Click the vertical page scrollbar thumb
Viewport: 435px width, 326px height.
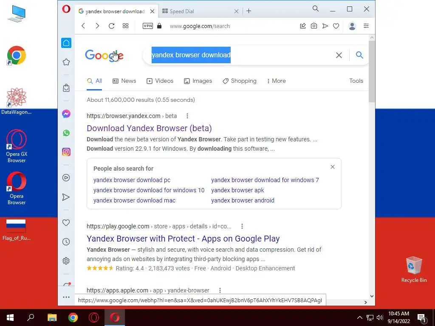coord(372,71)
